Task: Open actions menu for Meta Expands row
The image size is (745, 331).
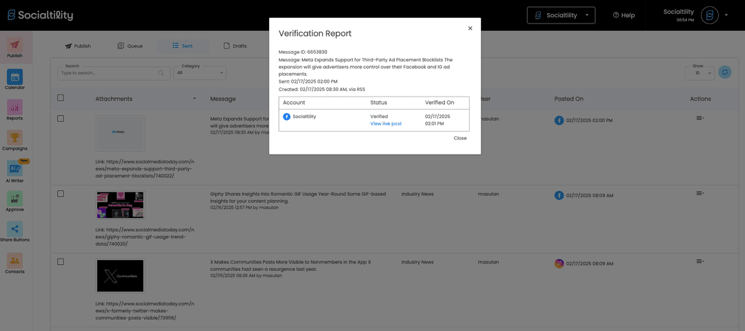Action: tap(700, 118)
